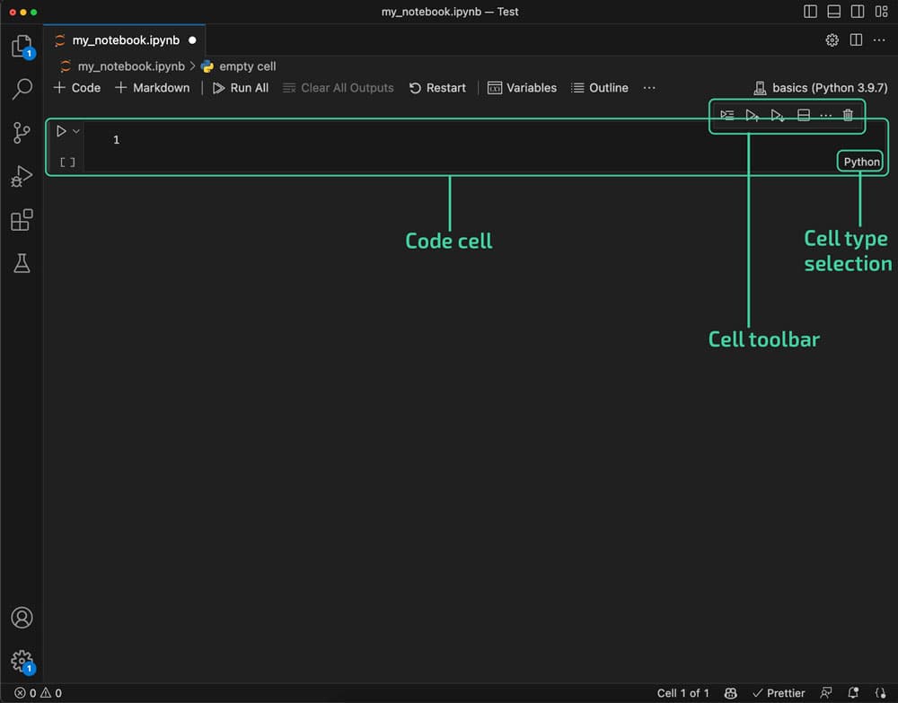Click the cell execution count brackets

coord(67,162)
